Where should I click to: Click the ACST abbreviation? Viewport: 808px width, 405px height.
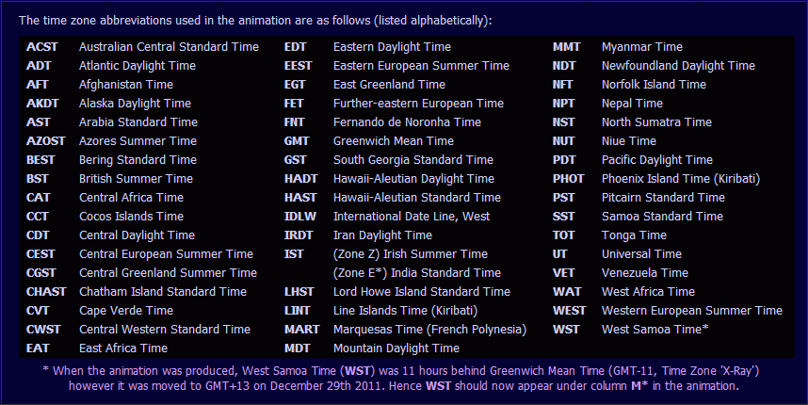(x=41, y=47)
